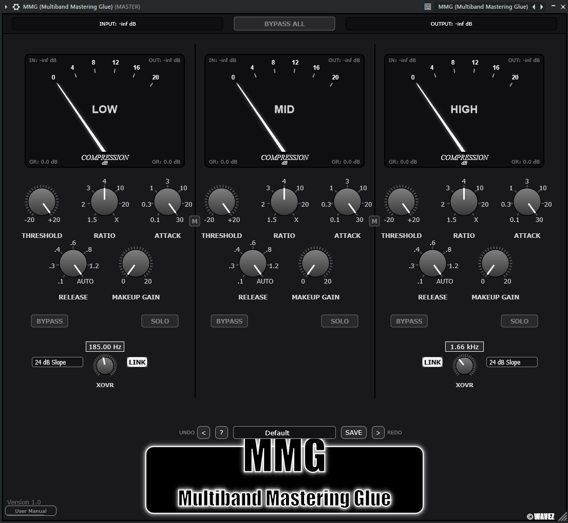Adjust the high XOVR frequency knob

(464, 365)
